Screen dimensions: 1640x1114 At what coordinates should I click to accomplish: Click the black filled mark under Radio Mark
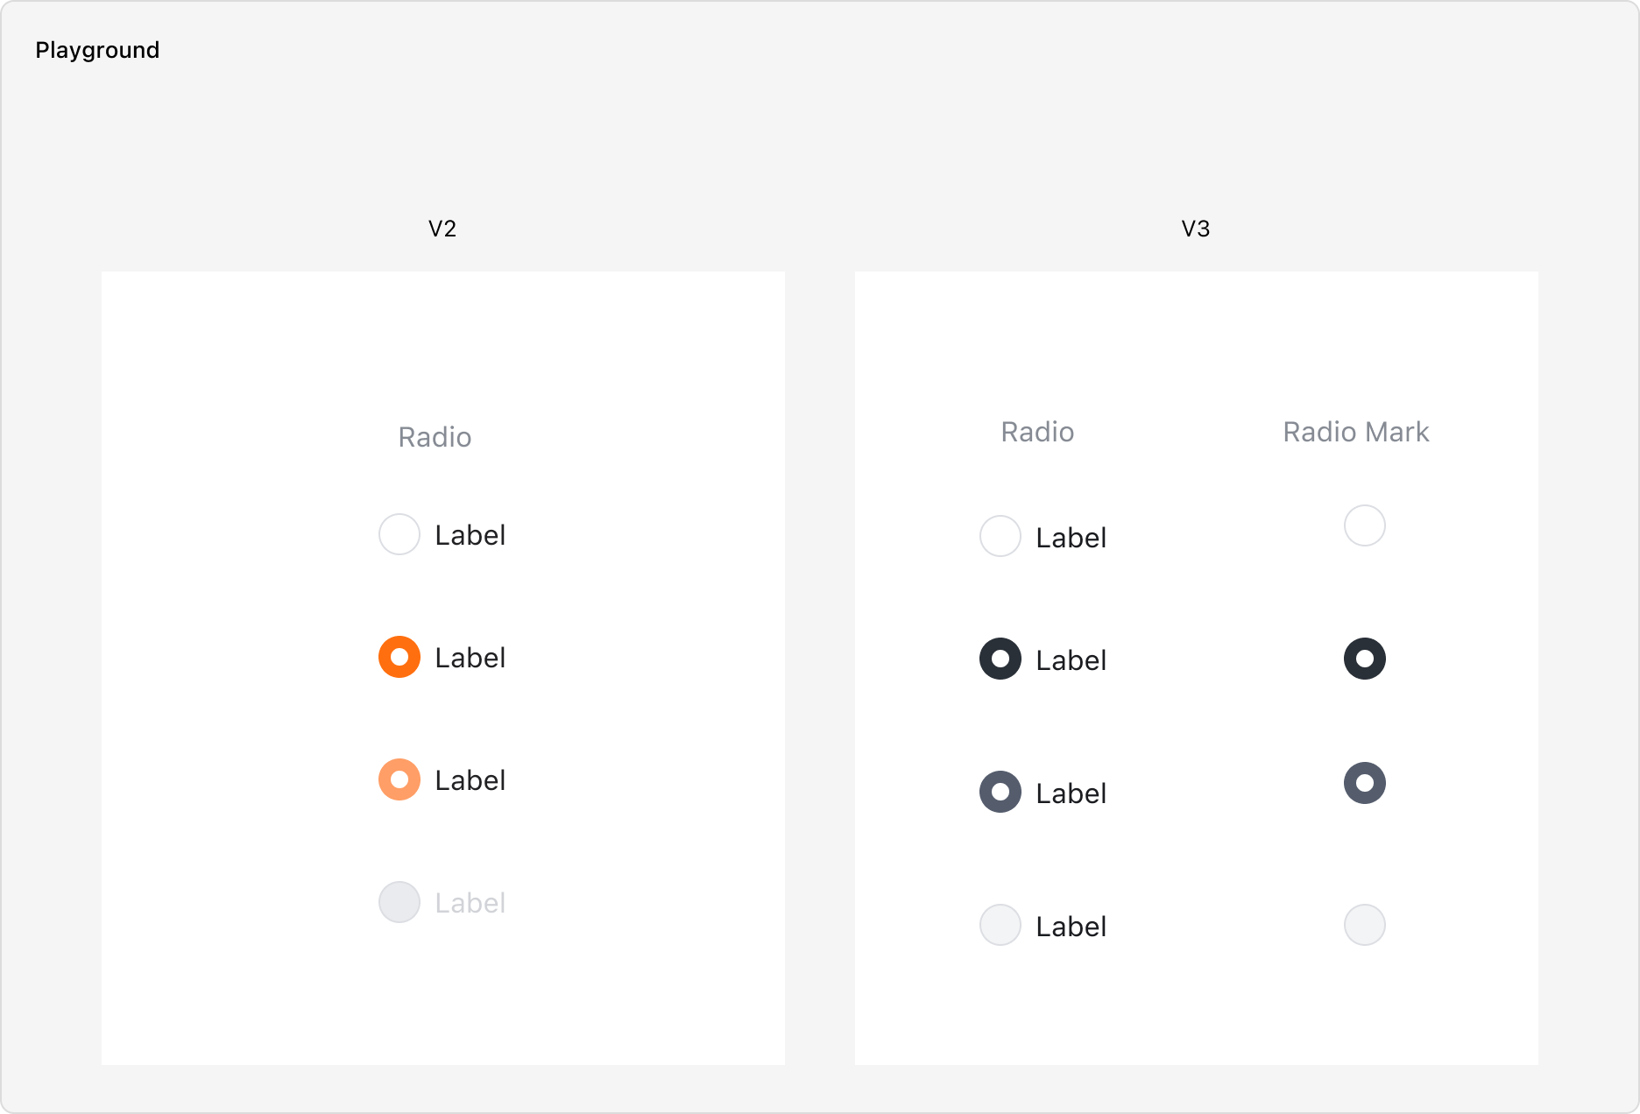pyautogui.click(x=1365, y=659)
